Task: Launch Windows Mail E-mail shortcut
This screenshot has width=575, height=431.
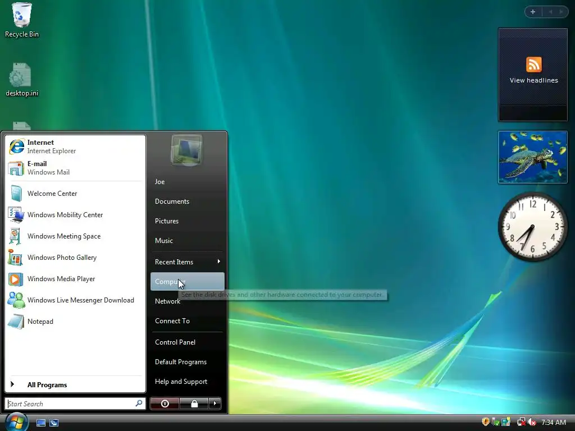Action: coord(75,168)
